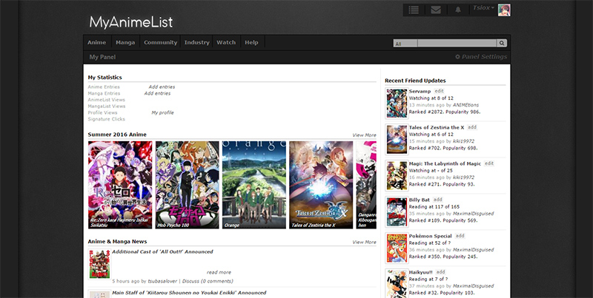Click the search text field
Screen dimensions: 593x298
[x=457, y=44]
